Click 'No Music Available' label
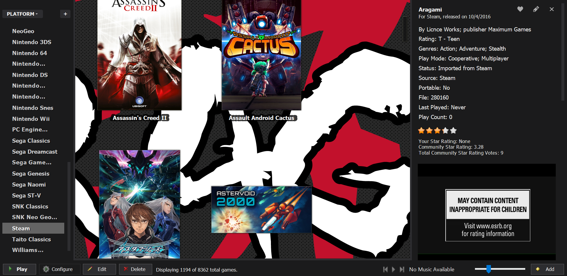 [x=432, y=269]
